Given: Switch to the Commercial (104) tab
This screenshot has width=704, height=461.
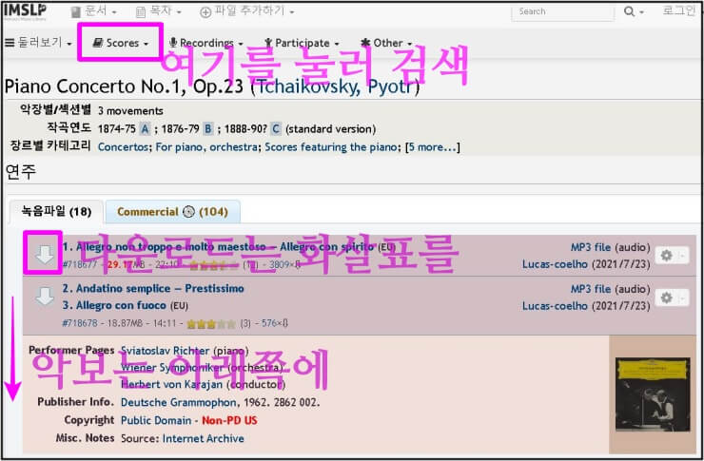Looking at the screenshot, I should pos(172,212).
